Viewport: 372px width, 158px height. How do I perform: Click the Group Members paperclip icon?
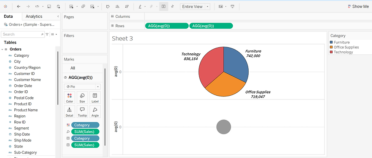[x=151, y=6]
